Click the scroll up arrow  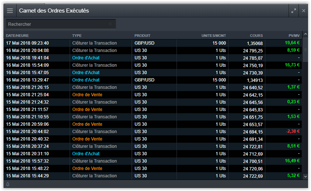tap(305, 34)
